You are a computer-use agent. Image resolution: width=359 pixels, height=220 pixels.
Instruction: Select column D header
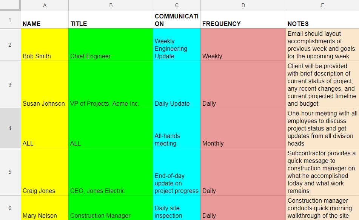pos(243,5)
